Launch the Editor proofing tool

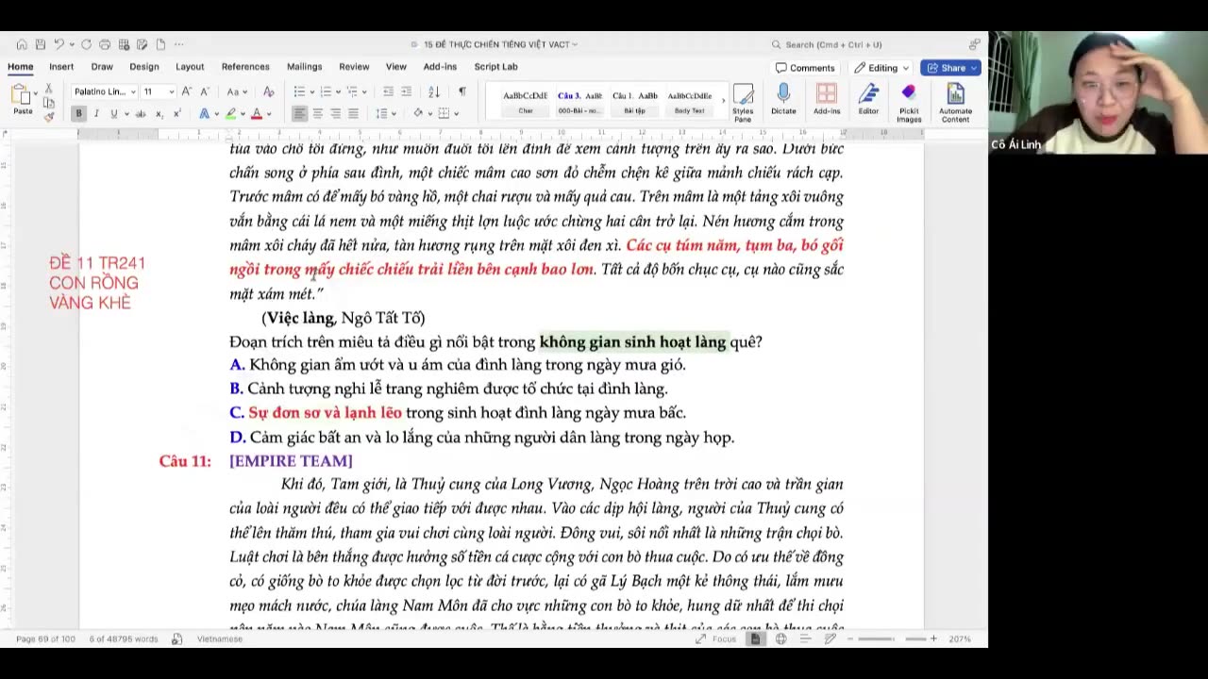coord(868,99)
